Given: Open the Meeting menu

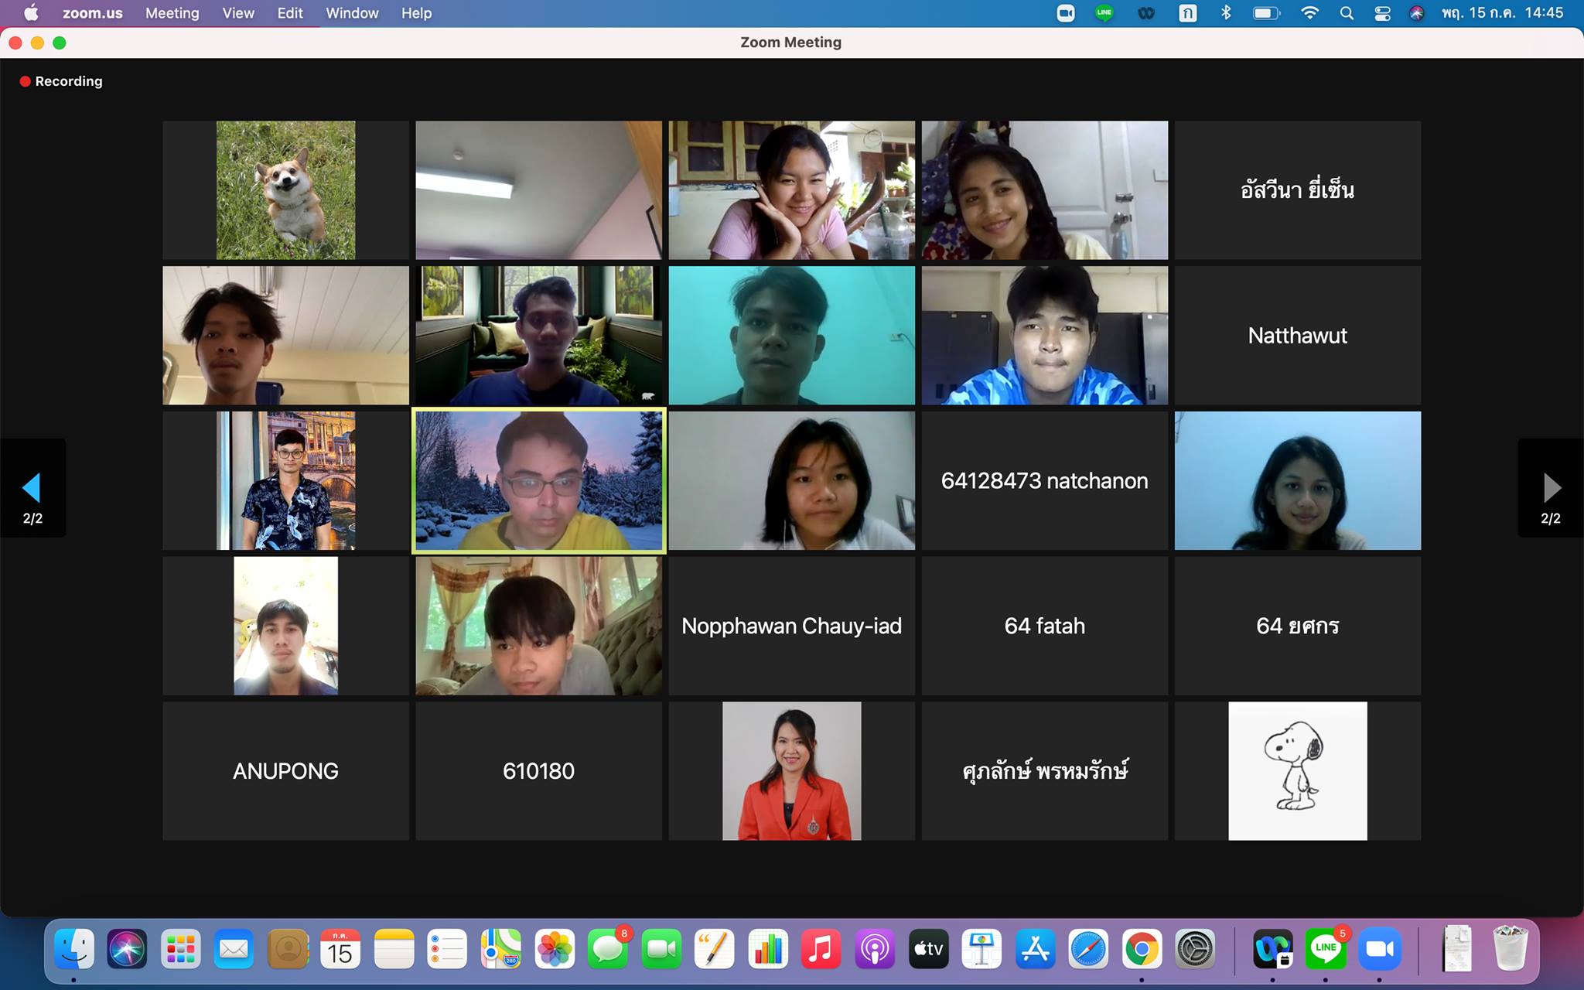Looking at the screenshot, I should coord(172,13).
